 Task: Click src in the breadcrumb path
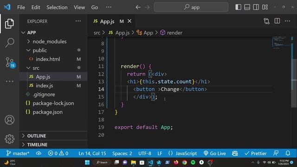click(97, 33)
